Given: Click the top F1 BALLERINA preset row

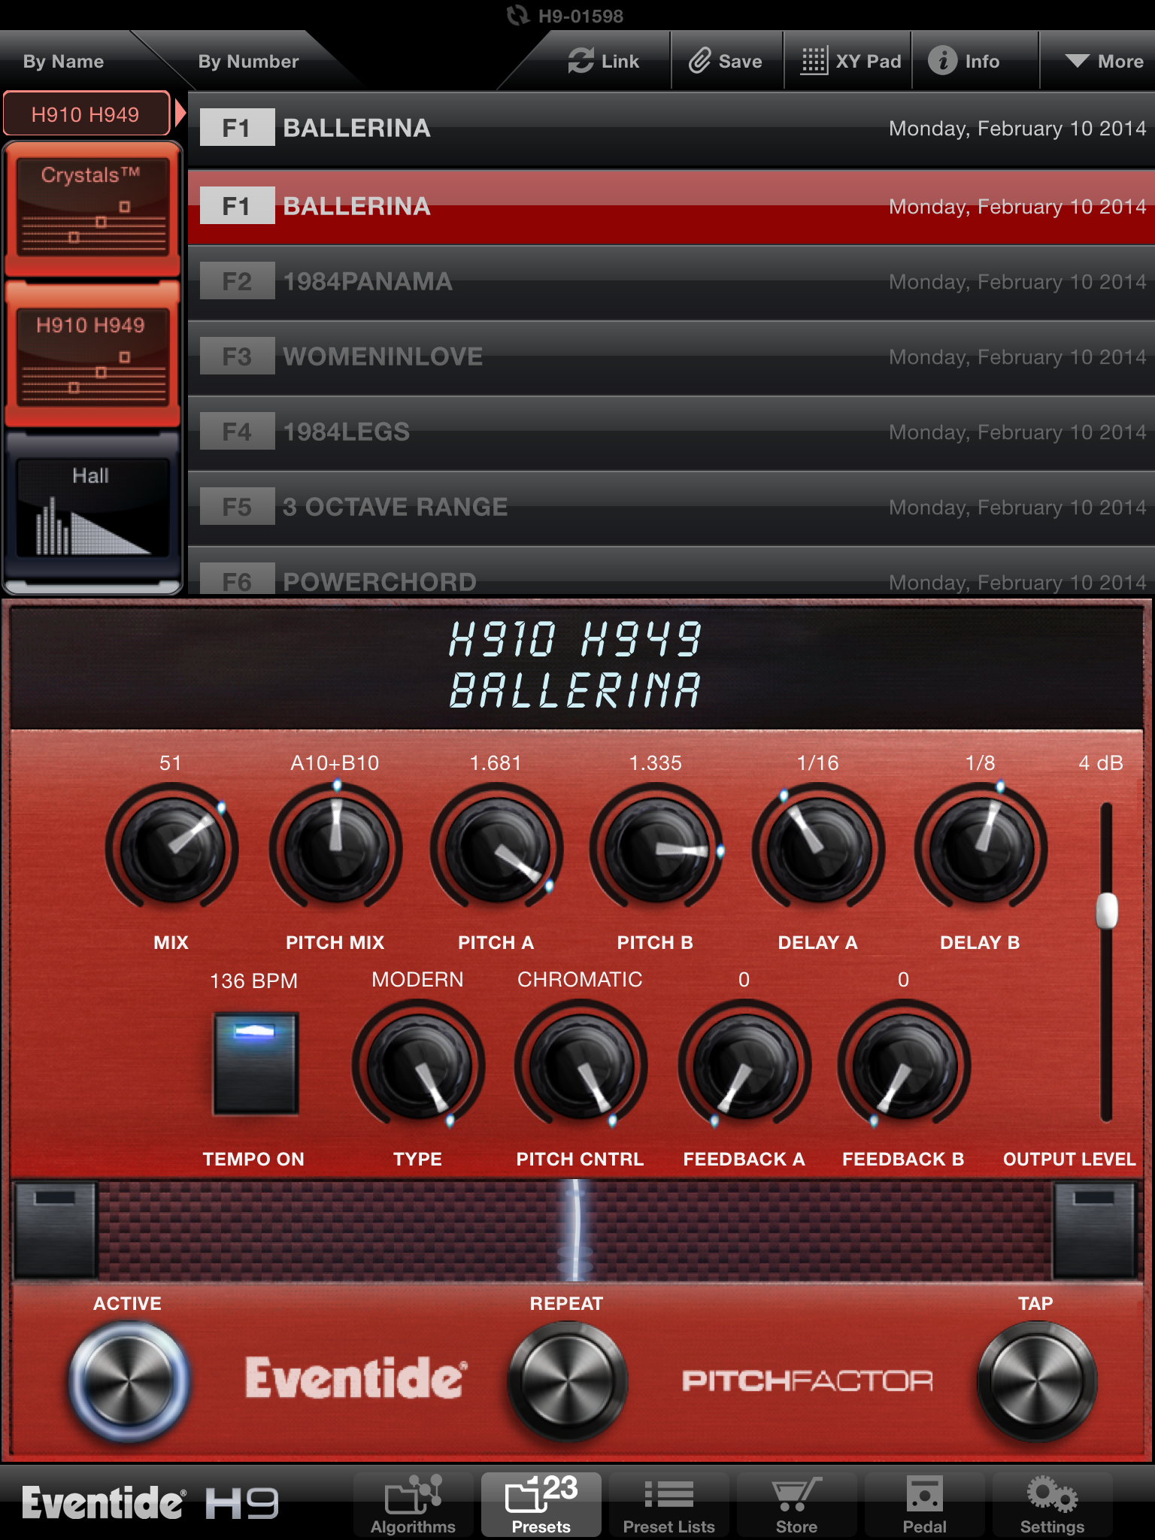Looking at the screenshot, I should (671, 129).
